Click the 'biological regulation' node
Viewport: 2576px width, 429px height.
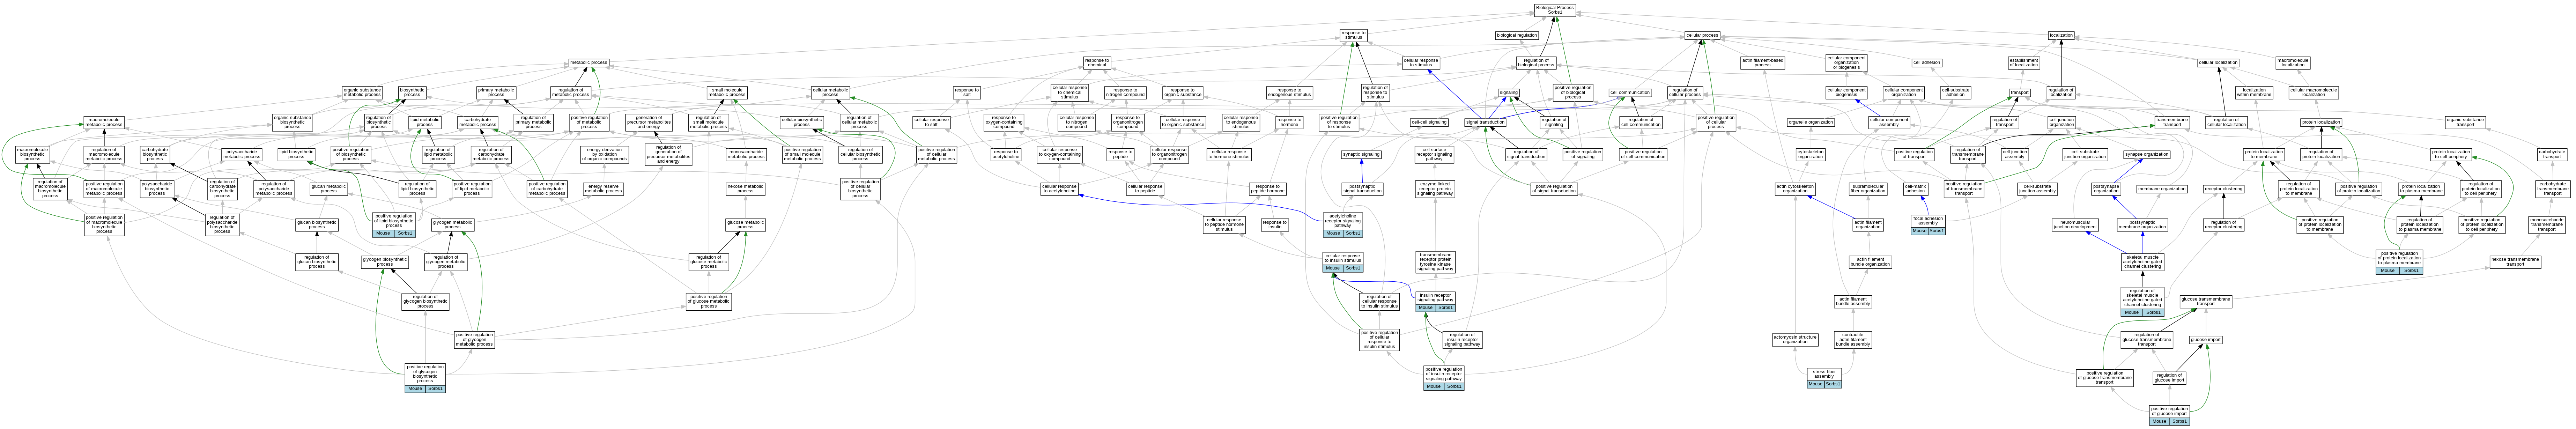pos(1517,35)
